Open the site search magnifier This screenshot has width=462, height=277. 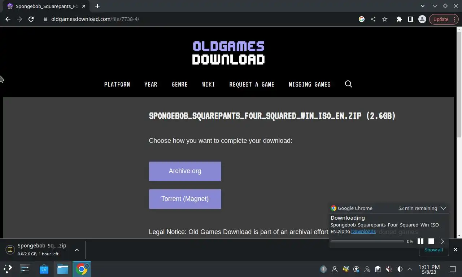pyautogui.click(x=348, y=84)
